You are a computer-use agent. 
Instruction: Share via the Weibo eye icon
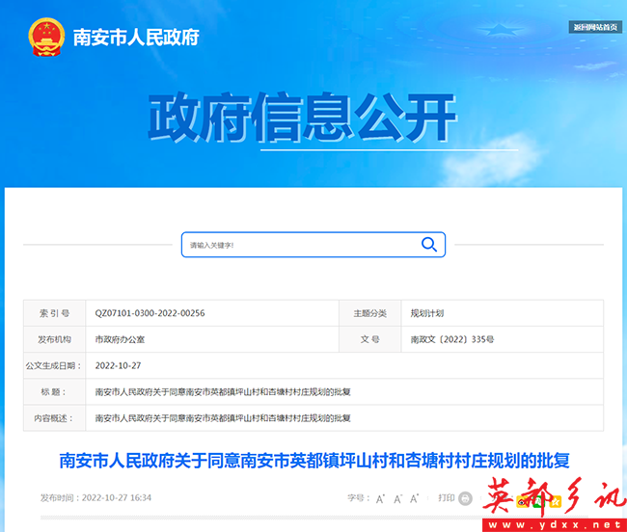(522, 501)
